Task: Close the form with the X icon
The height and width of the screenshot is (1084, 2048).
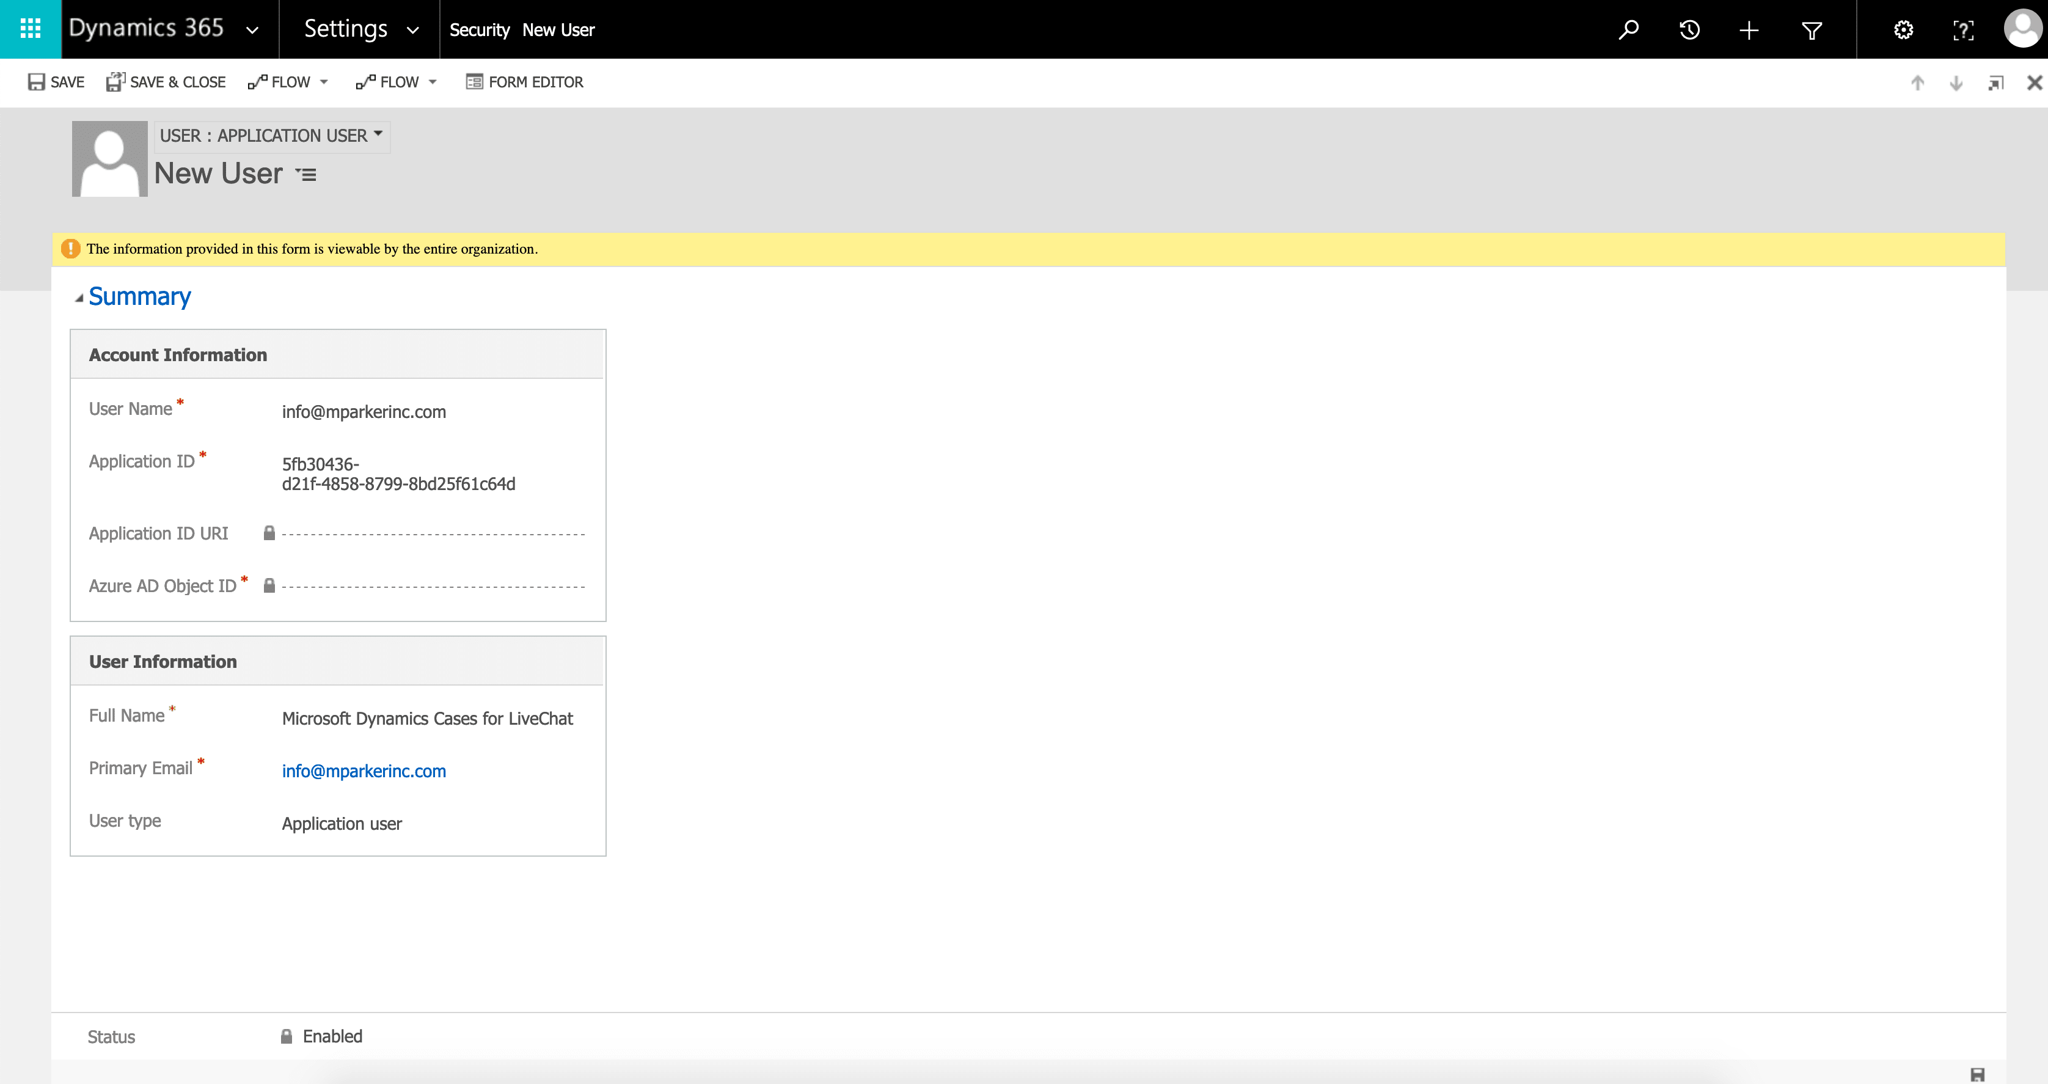Action: (x=2034, y=82)
